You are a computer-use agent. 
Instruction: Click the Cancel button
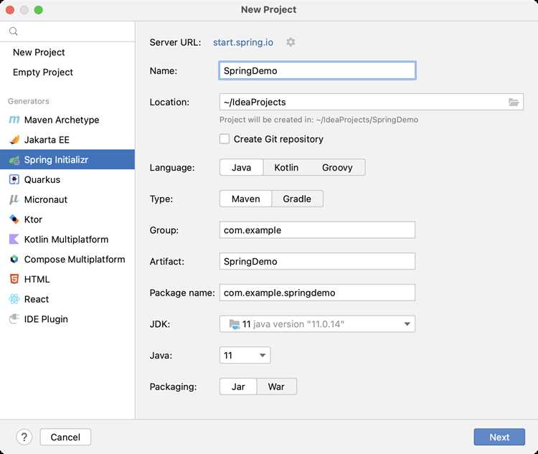tap(65, 437)
